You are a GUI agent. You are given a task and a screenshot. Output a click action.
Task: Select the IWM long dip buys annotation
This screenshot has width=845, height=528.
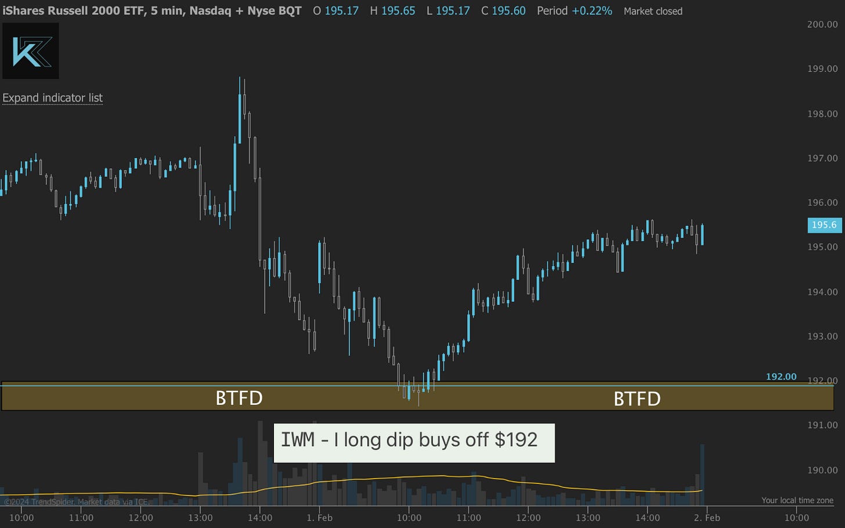point(414,443)
